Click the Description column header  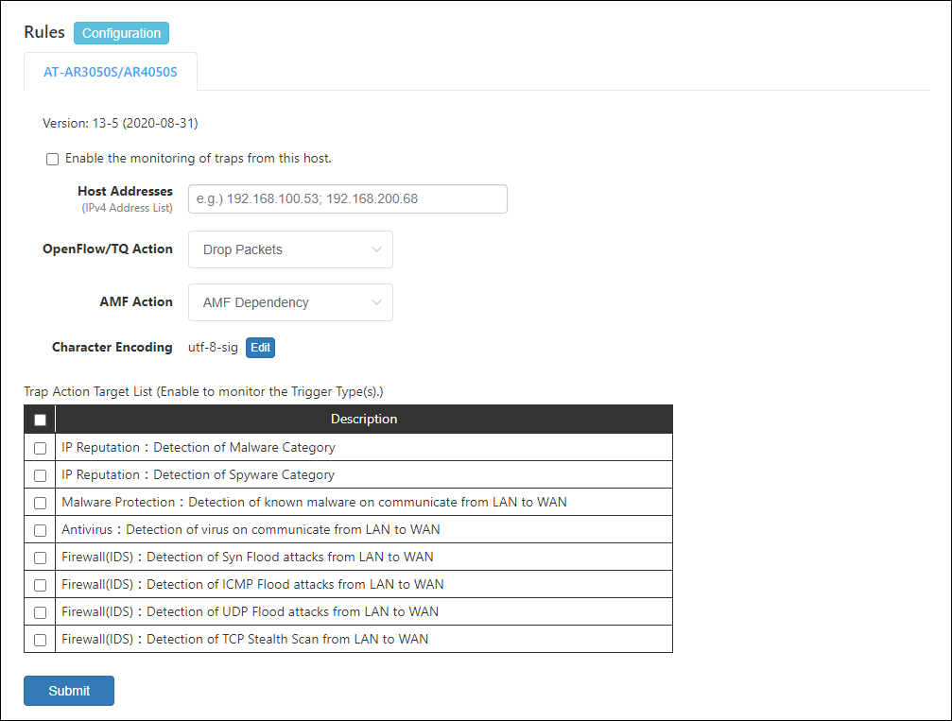364,419
